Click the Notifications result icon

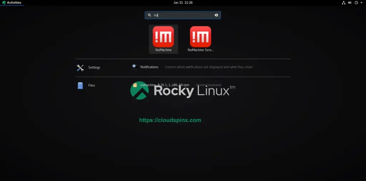[135, 67]
